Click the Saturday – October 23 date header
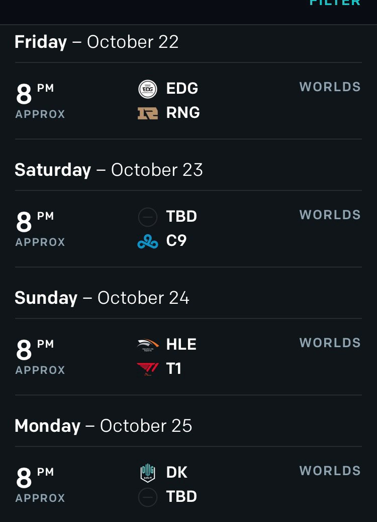Viewport: 377px width, 522px height. click(109, 170)
